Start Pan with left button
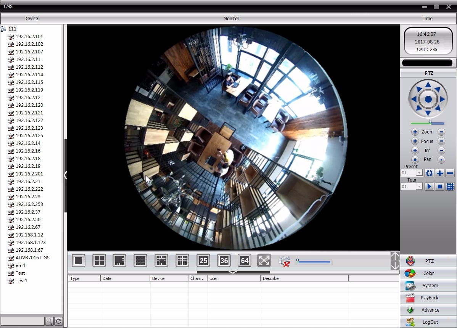This screenshot has width=457, height=328. coord(415,160)
